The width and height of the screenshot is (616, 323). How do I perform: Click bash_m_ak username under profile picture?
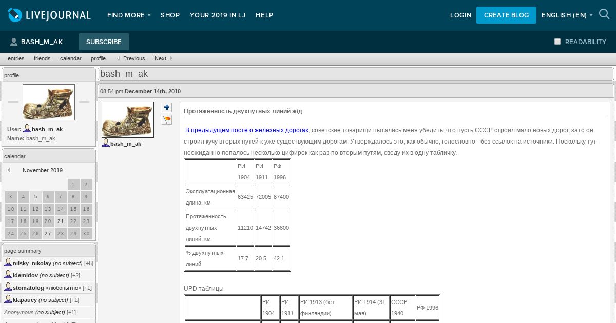click(47, 129)
